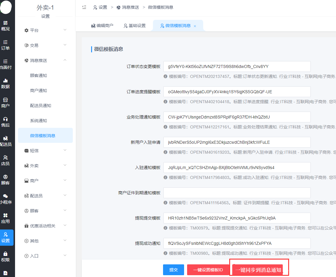Image resolution: width=336 pixels, height=277 pixels.
Task: Click the 一键设置模板ID button
Action: click(208, 270)
